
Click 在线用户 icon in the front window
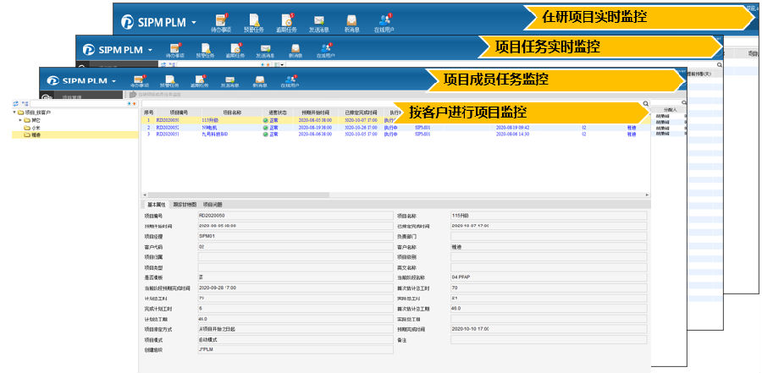click(290, 80)
